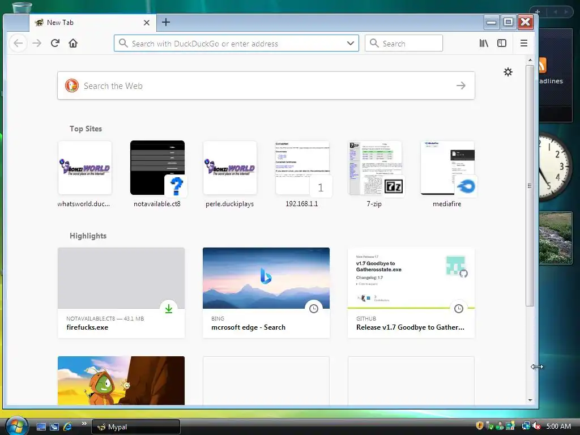Click the vertical scrollbar thumb
The image size is (580, 435).
(530, 185)
